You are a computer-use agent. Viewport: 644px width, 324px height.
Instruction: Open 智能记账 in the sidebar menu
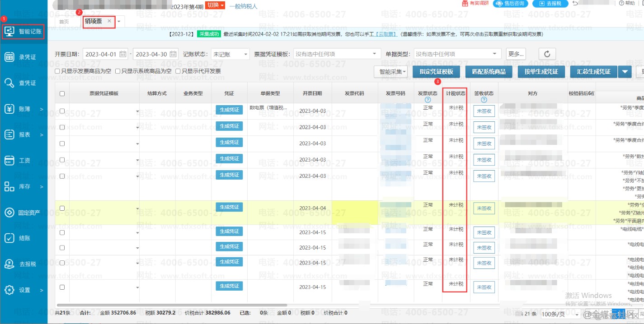(x=24, y=32)
